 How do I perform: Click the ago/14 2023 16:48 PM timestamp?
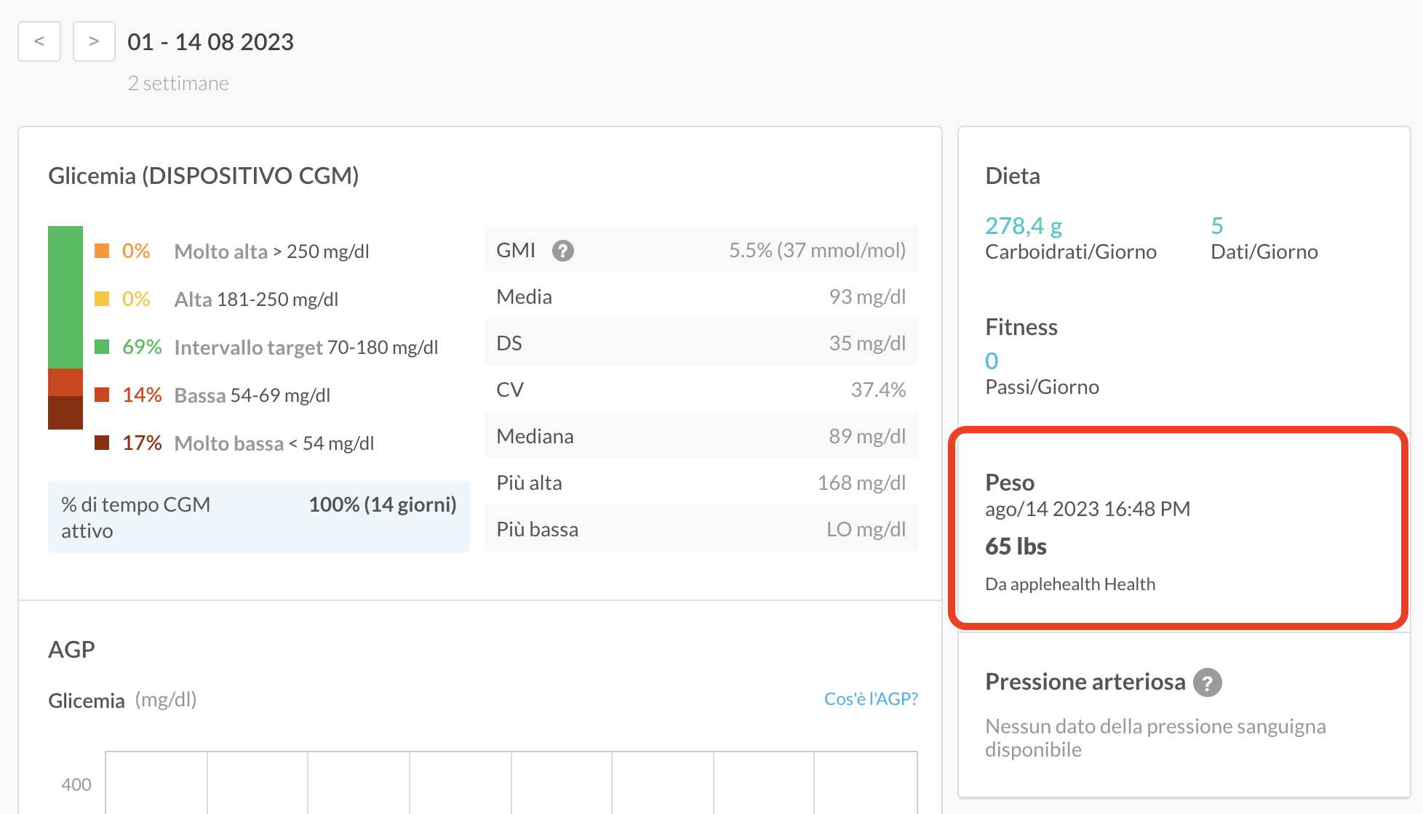click(x=1088, y=509)
